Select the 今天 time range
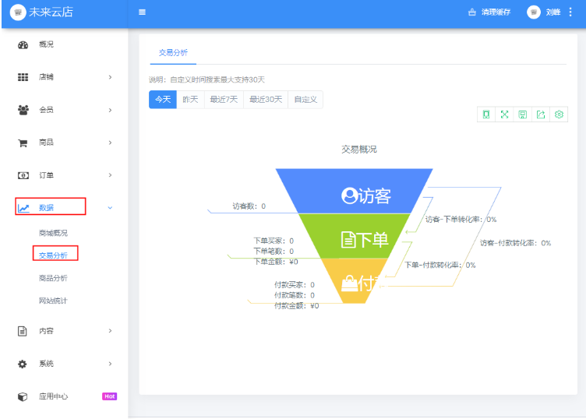This screenshot has width=586, height=419. click(163, 100)
